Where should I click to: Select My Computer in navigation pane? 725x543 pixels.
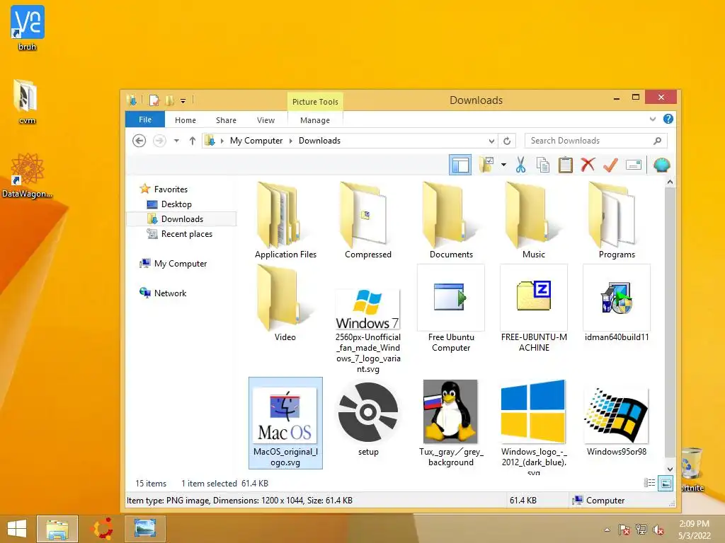(x=181, y=264)
